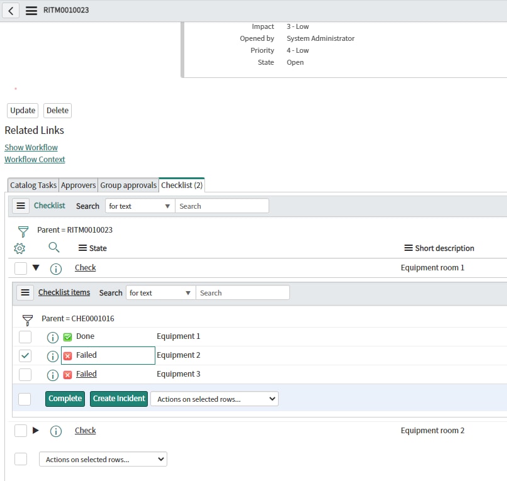Open the Checklist items 'for text' dropdown
507x481 pixels.
tap(160, 292)
